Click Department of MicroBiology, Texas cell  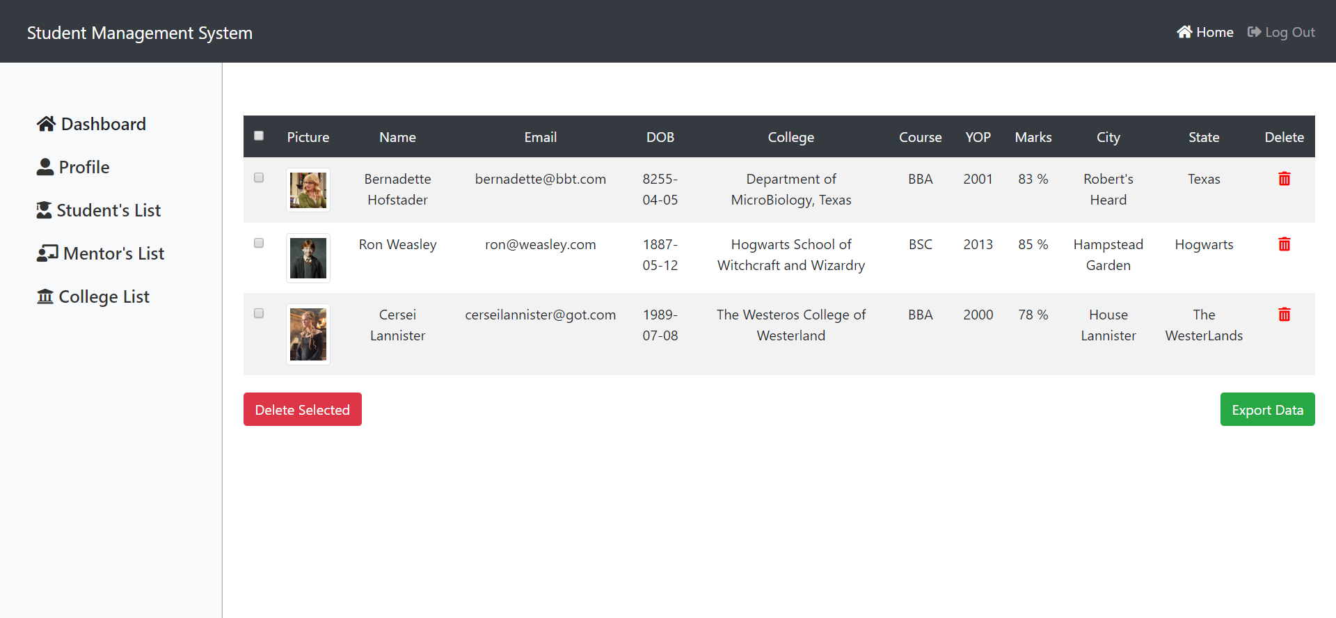coord(791,189)
